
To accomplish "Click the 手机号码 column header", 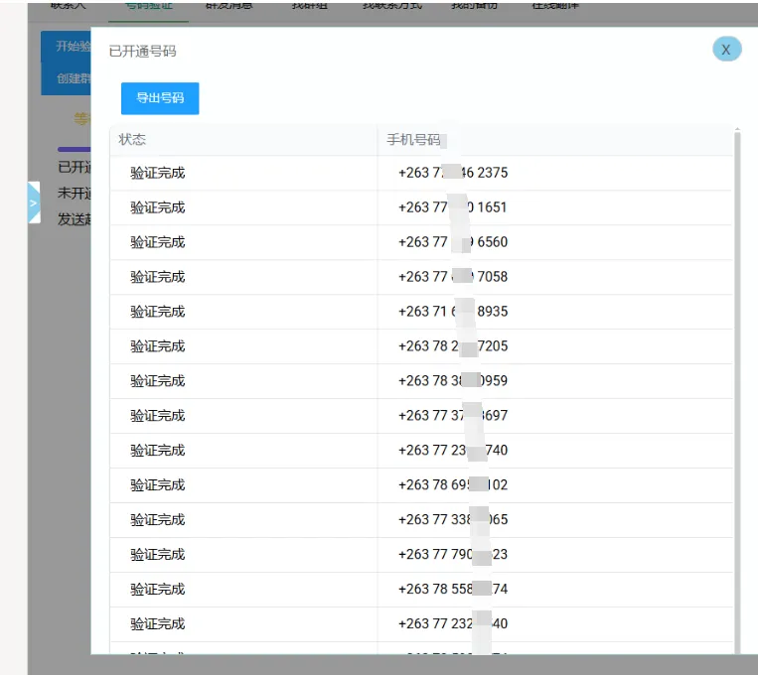I will tap(413, 140).
